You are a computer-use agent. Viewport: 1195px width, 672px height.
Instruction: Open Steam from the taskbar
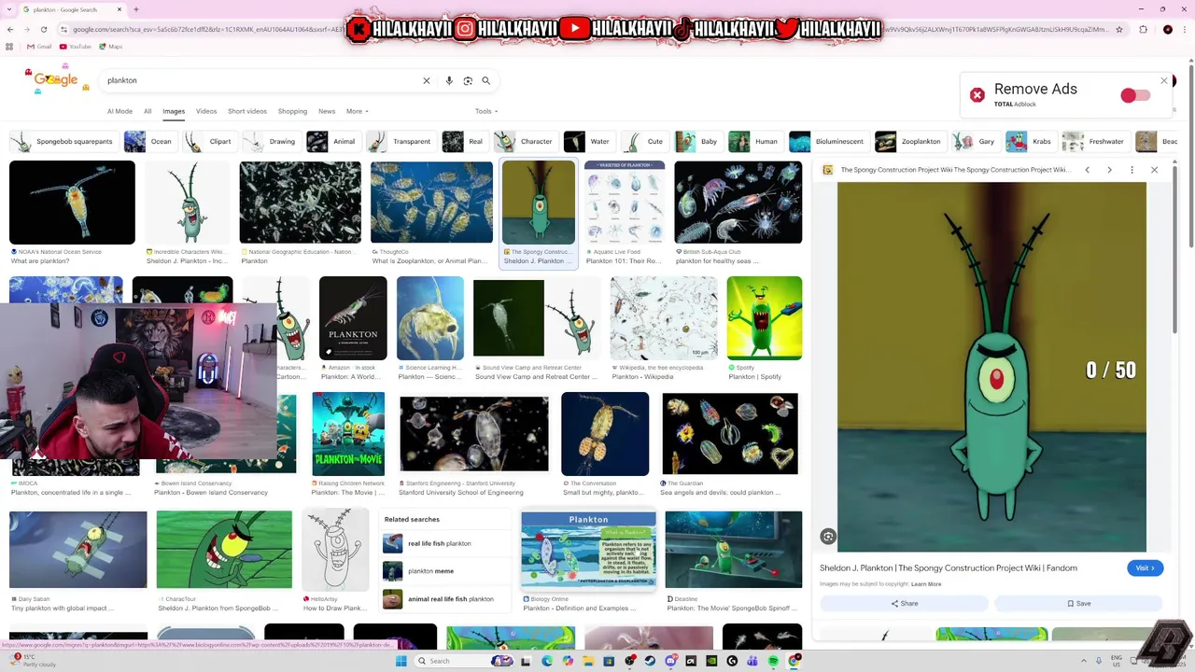650,661
